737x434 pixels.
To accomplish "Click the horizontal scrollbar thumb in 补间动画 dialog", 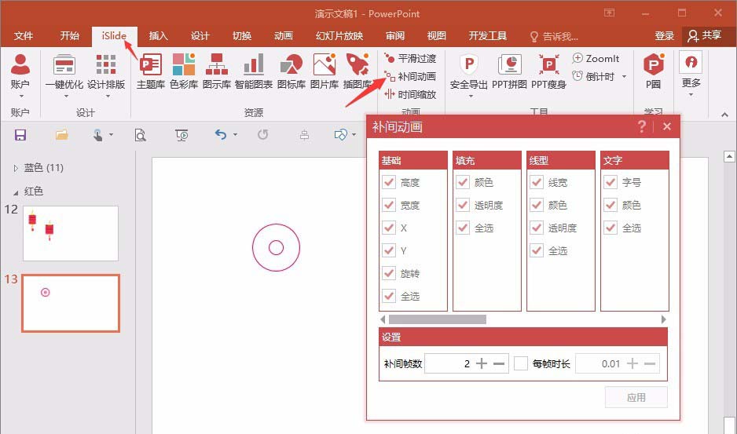I will [437, 319].
